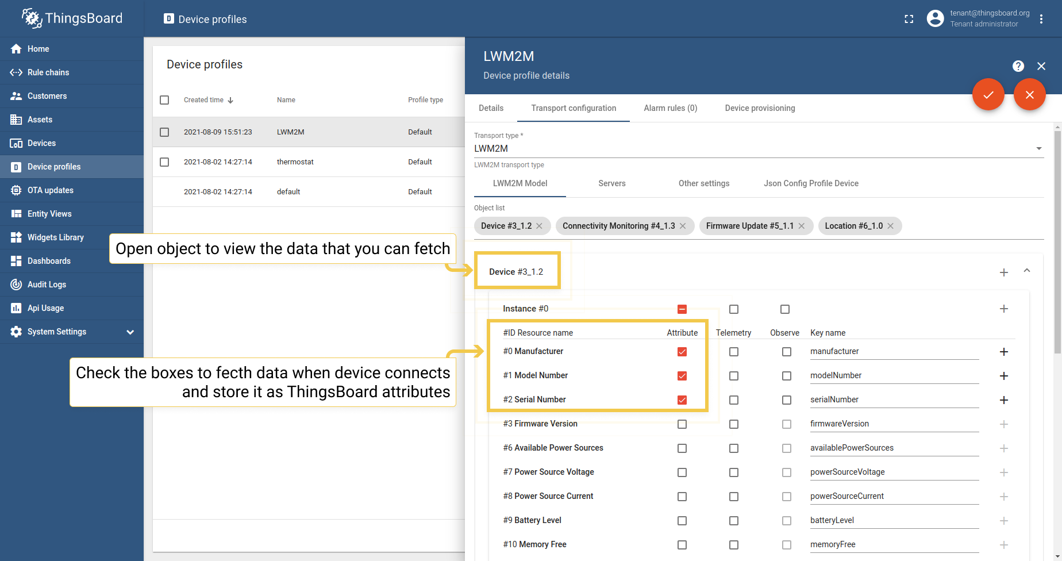Edit the firmwareVersion key name field

[x=894, y=424]
